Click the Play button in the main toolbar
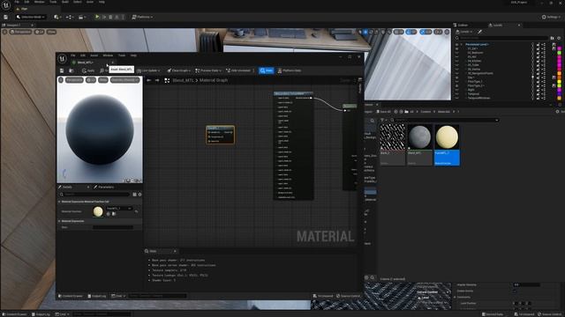Viewport: 565px width, 317px height. (97, 17)
